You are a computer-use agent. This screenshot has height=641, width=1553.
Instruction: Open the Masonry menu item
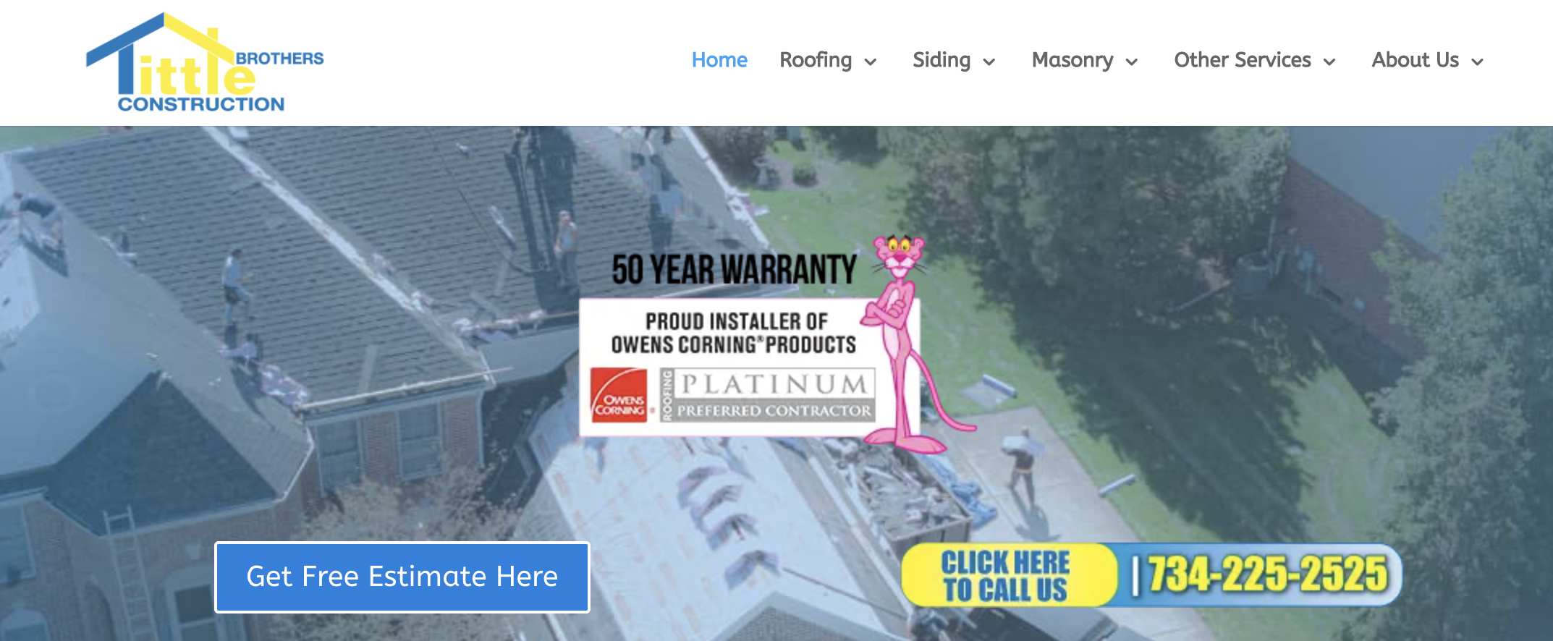(1072, 60)
